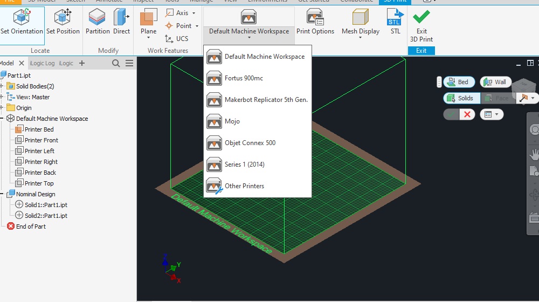Select Printer Back in tree

pyautogui.click(x=40, y=173)
